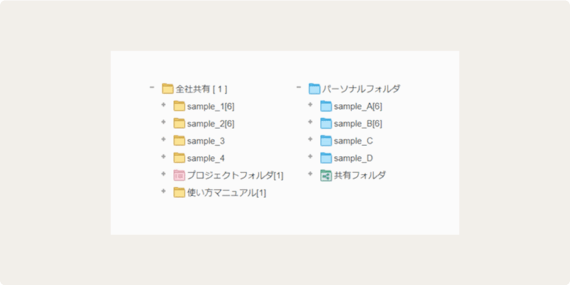Expand the sample_2 folder node

[x=163, y=123]
